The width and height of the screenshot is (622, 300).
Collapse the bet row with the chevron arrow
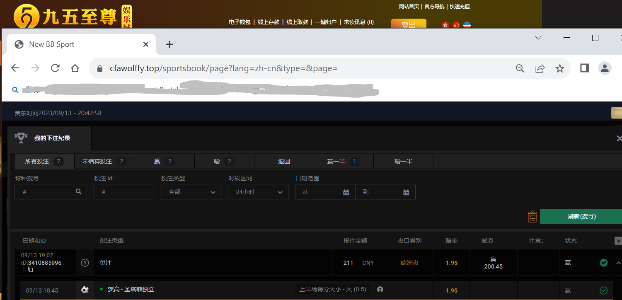619,263
